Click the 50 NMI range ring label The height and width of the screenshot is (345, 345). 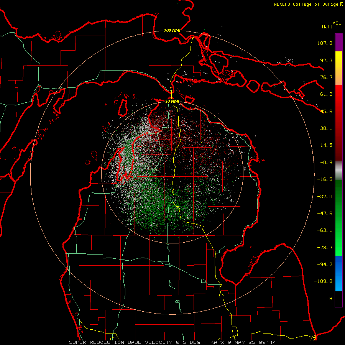tap(172, 101)
